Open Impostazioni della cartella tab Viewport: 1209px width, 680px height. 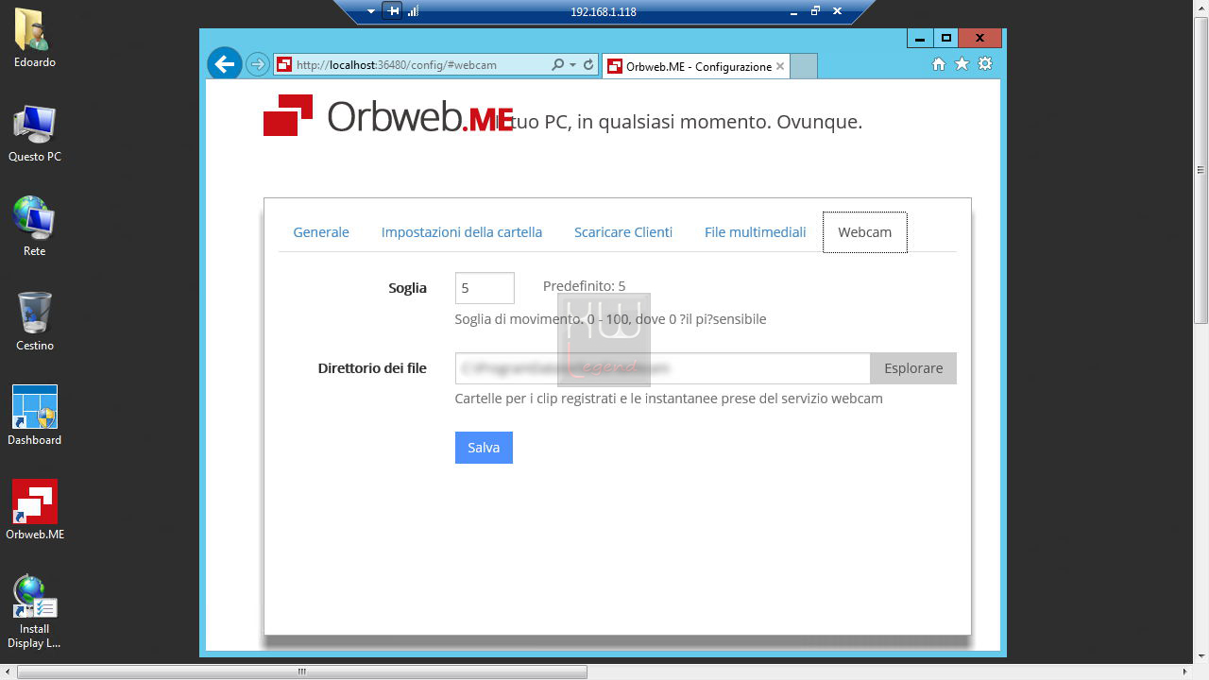[x=462, y=232]
